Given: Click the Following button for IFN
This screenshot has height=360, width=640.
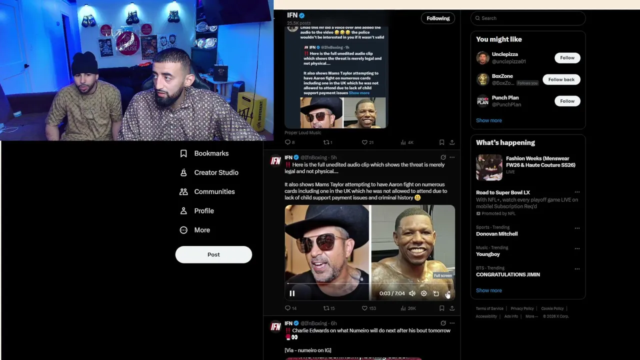Looking at the screenshot, I should 438,18.
